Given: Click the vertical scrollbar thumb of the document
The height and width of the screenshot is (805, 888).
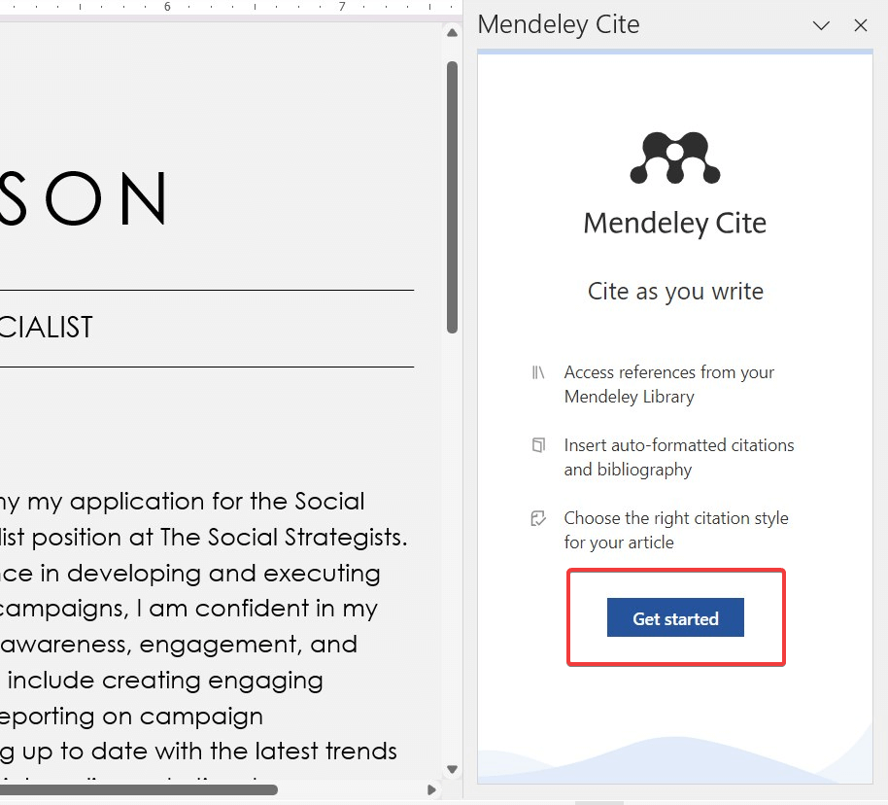Looking at the screenshot, I should pyautogui.click(x=452, y=194).
